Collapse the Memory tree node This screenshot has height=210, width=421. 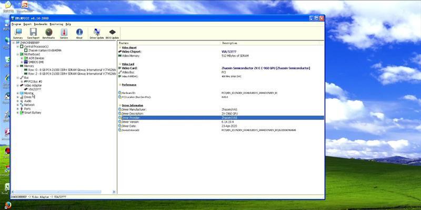[18, 66]
